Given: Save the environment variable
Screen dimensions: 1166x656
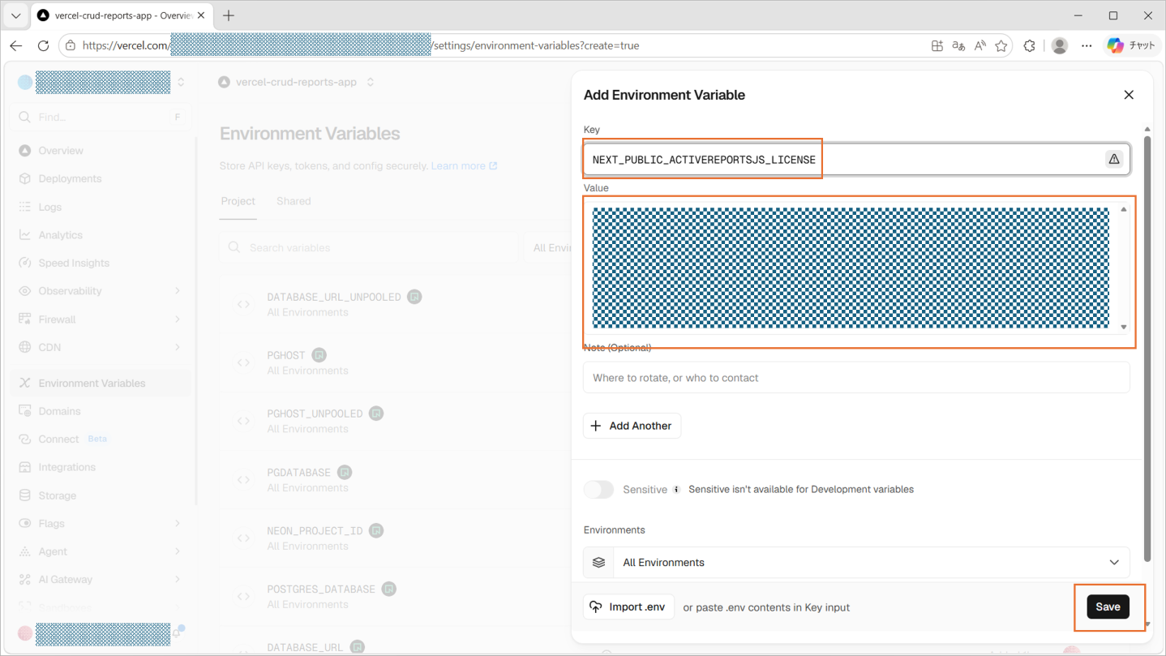Looking at the screenshot, I should [x=1108, y=607].
